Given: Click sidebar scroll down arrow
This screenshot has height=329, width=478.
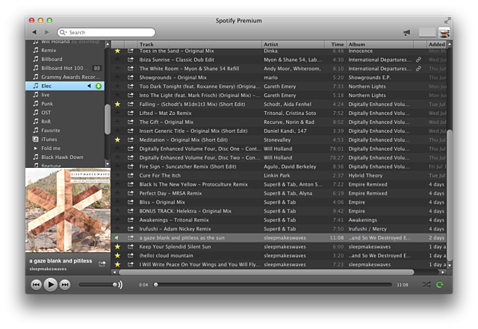Looking at the screenshot, I should [x=108, y=164].
